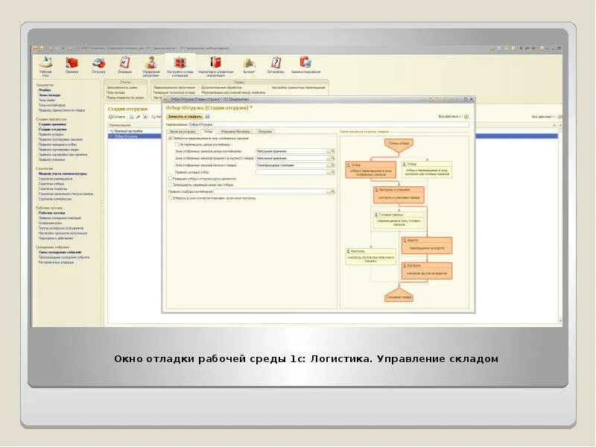The height and width of the screenshot is (447, 596).
Task: Toggle Требуется перемещение в зону отобранных заказов
Action: [171, 139]
